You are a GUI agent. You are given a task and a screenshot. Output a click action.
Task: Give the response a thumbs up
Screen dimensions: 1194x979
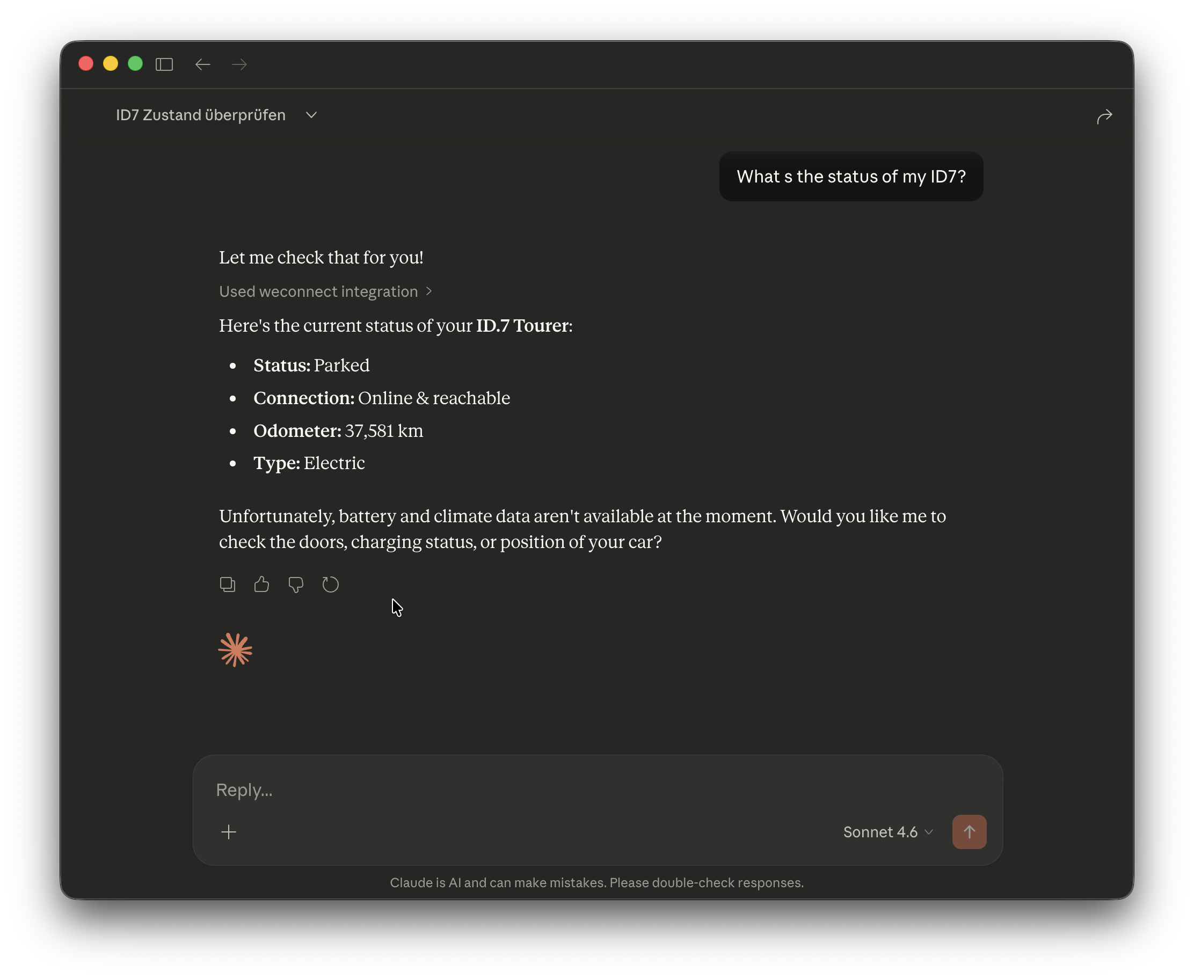pos(261,585)
